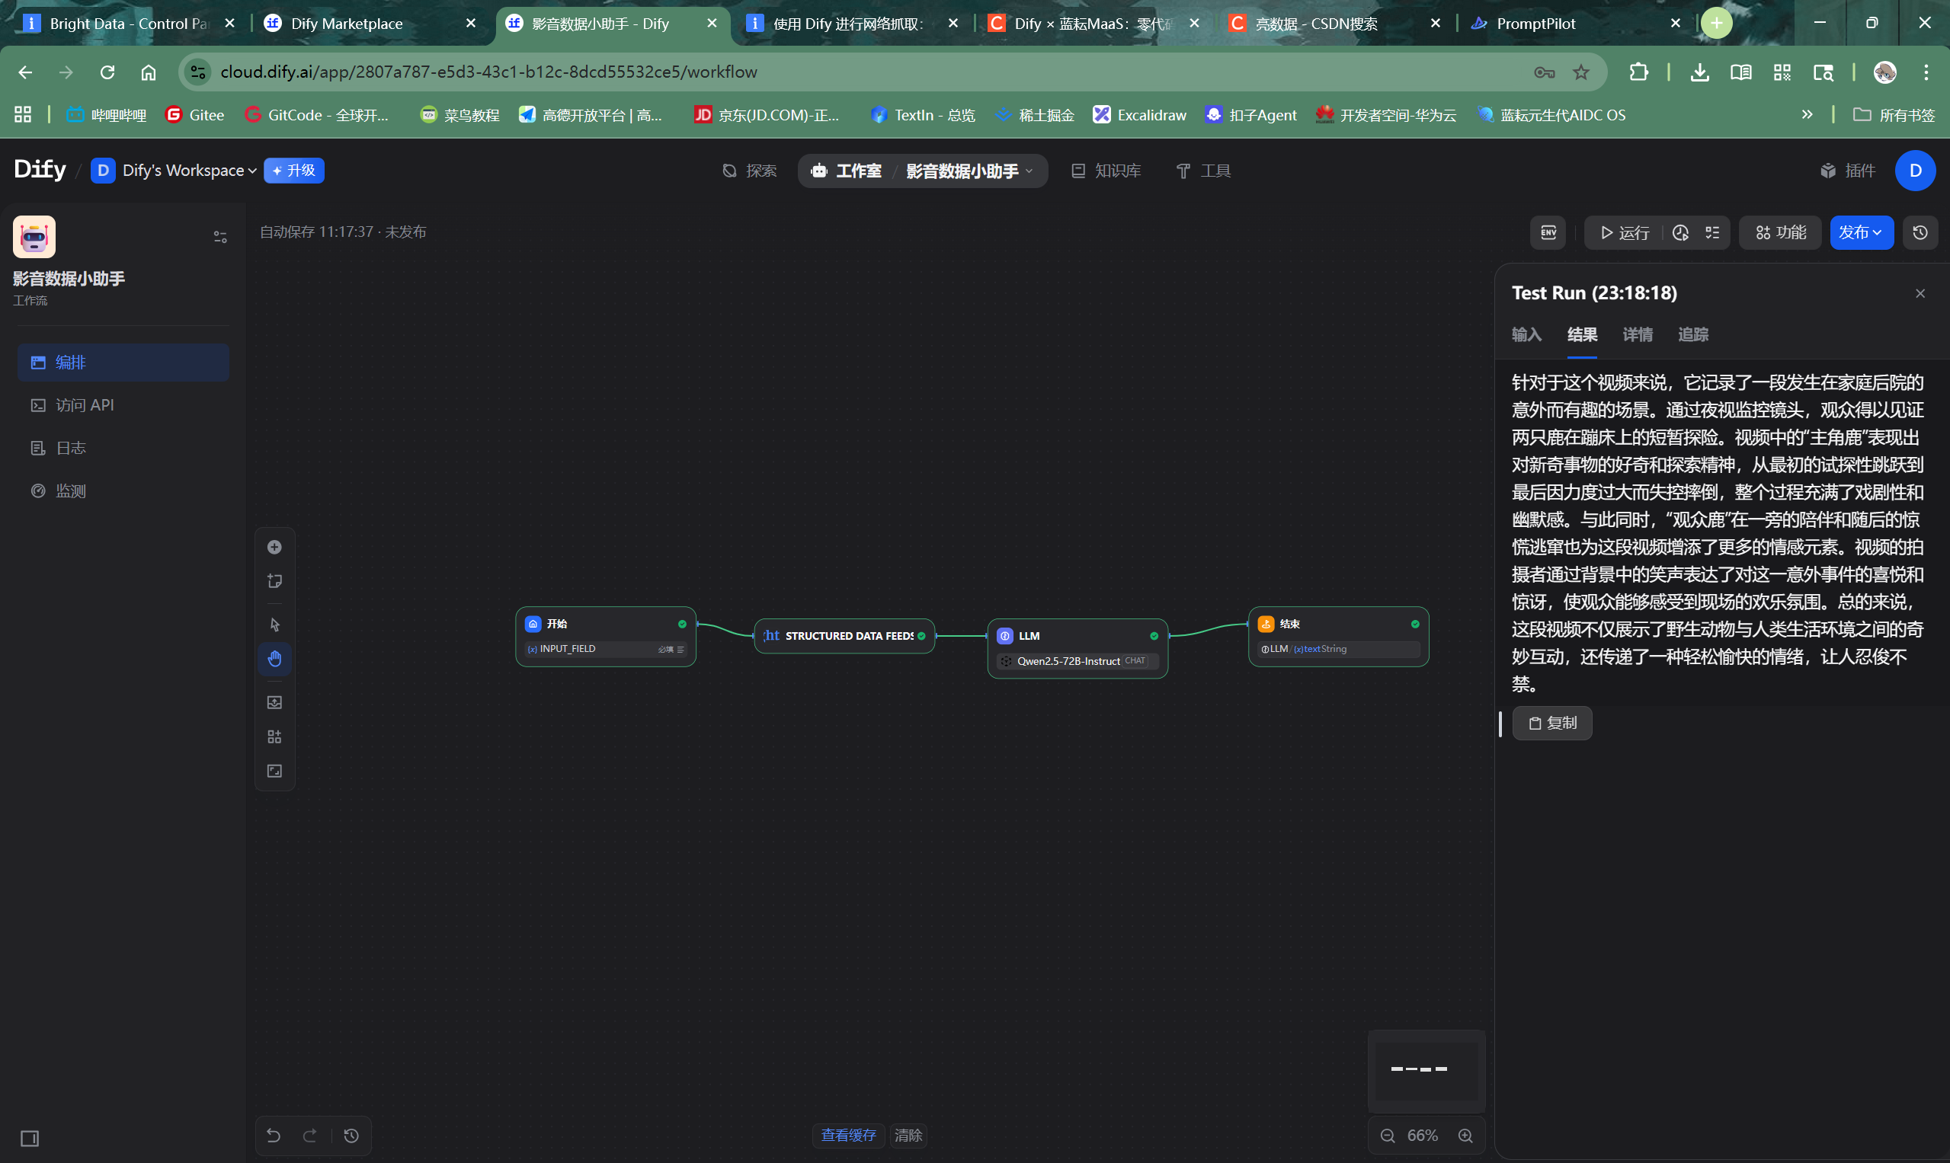This screenshot has height=1163, width=1950.
Task: Open 所有书签 bookmarks folder
Action: 1894,115
